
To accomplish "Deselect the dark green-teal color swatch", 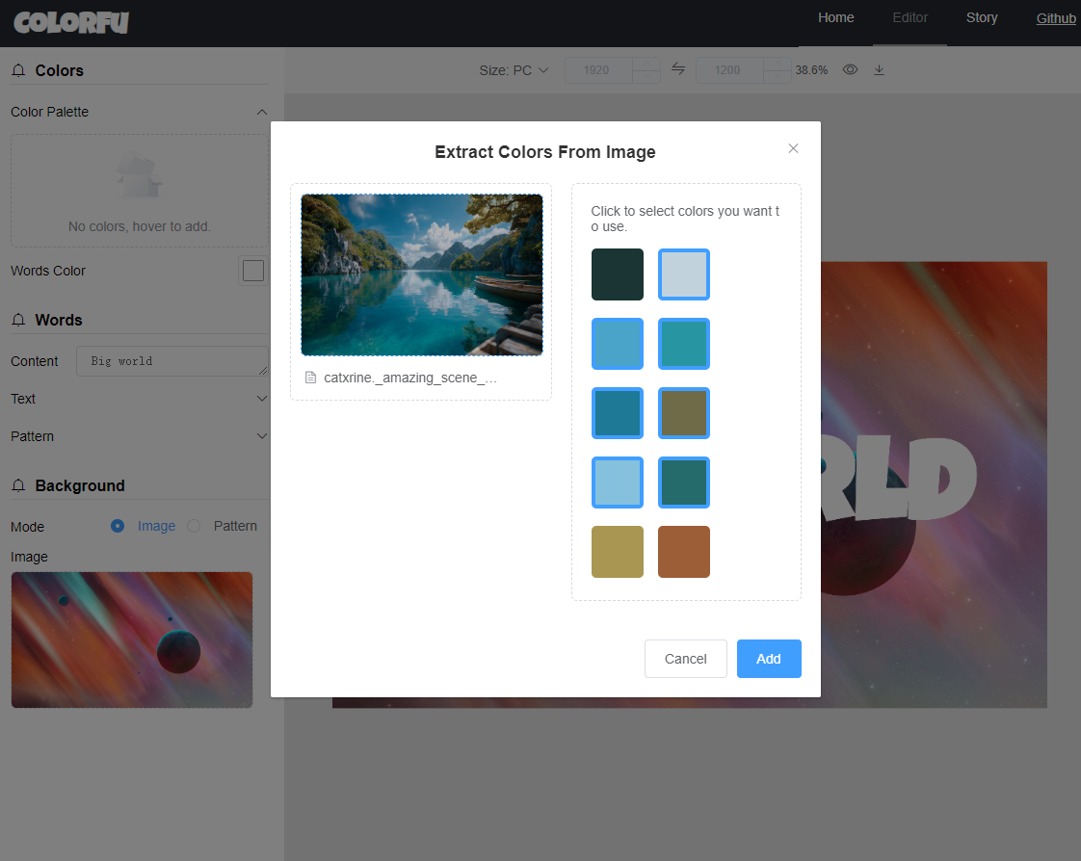I will [684, 483].
